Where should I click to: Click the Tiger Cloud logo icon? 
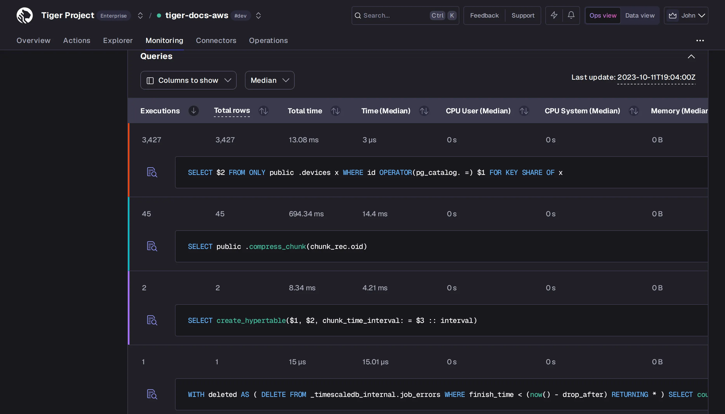pos(25,15)
